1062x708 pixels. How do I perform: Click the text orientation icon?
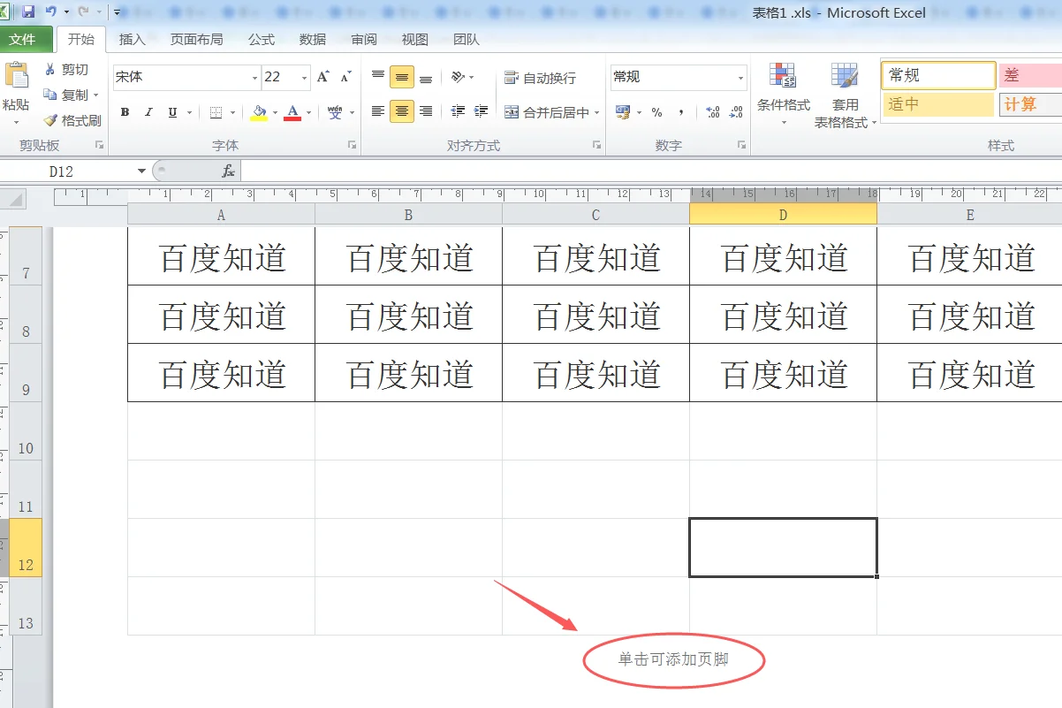459,77
